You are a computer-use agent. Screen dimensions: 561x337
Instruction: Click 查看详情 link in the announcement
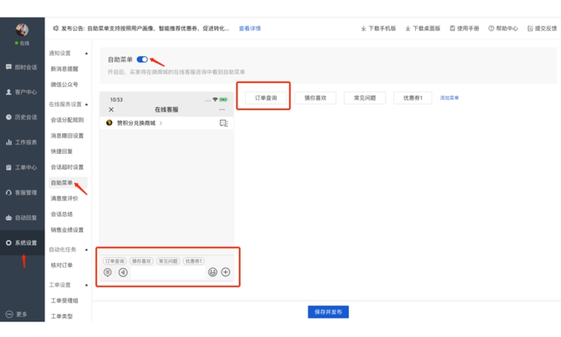pyautogui.click(x=250, y=28)
